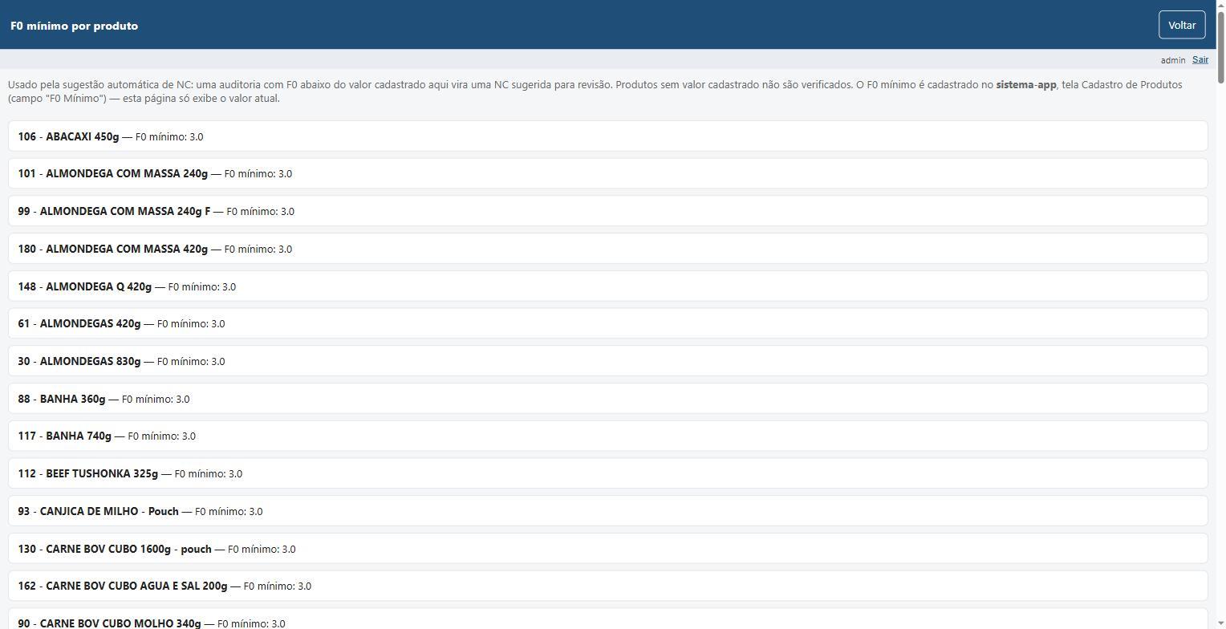Click the scrollbar up arrow
This screenshot has height=629, width=1226.
[1220, 5]
